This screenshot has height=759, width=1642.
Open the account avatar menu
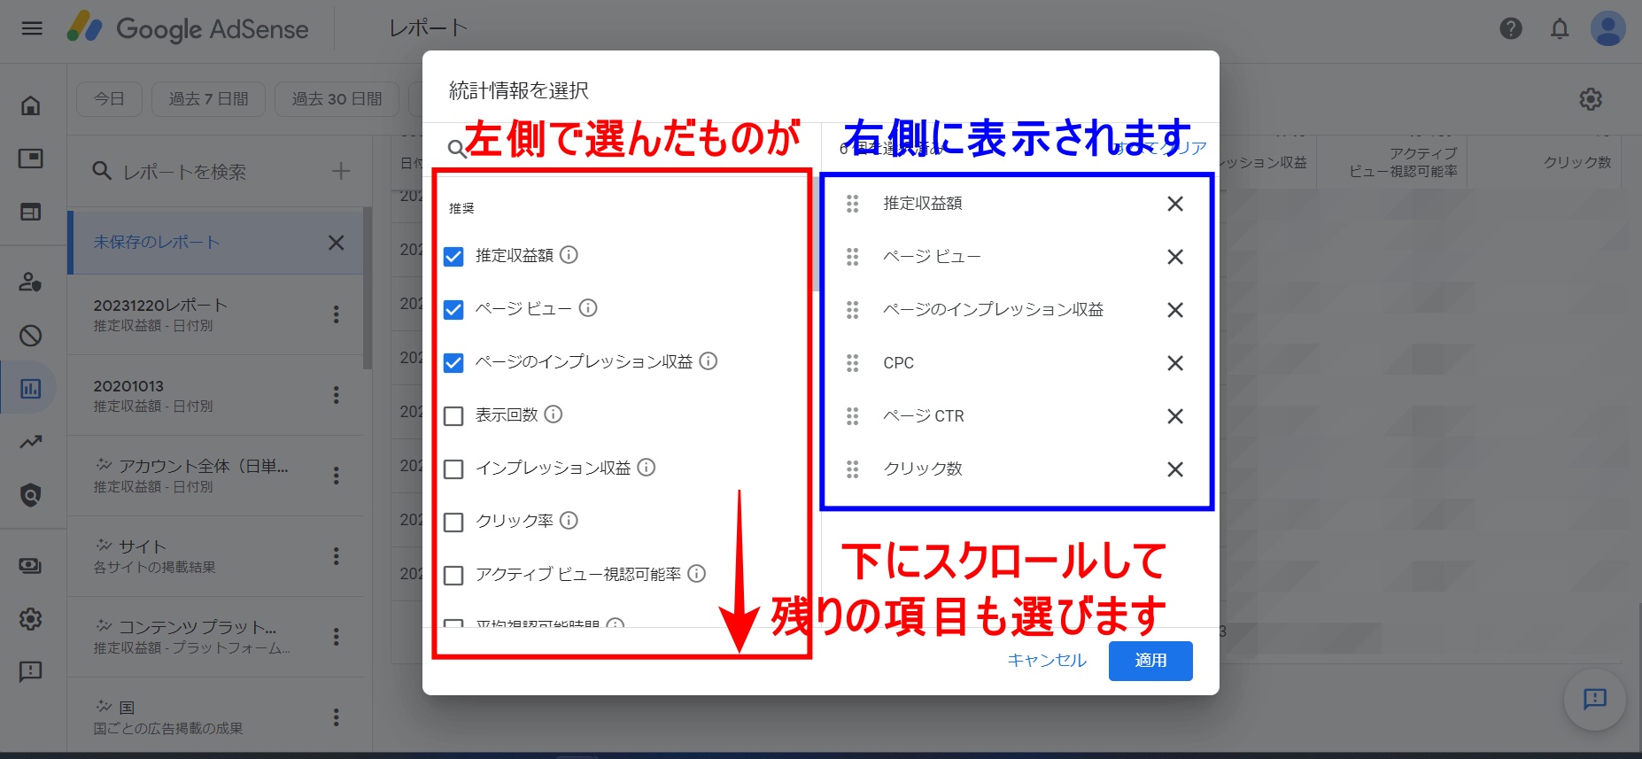pyautogui.click(x=1607, y=28)
